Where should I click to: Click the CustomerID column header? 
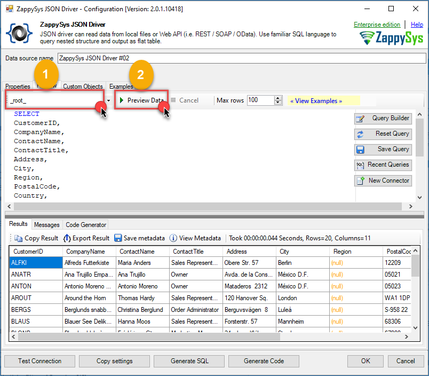36,252
